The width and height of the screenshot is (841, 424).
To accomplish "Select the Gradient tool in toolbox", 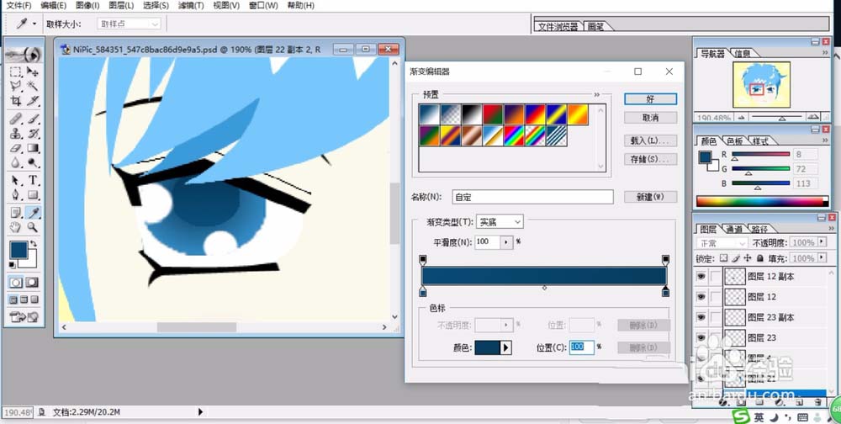I will coord(33,147).
